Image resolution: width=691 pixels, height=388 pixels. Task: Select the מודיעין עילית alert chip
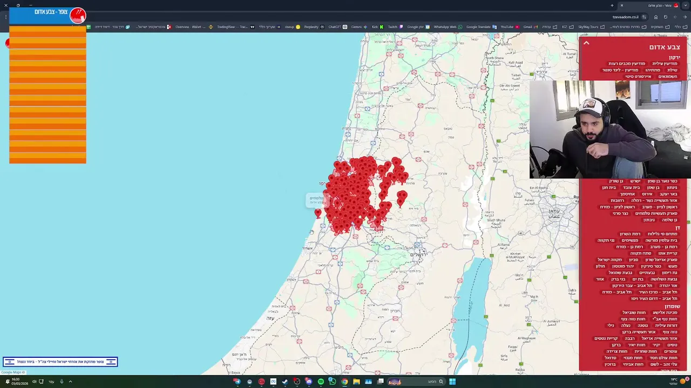(665, 64)
